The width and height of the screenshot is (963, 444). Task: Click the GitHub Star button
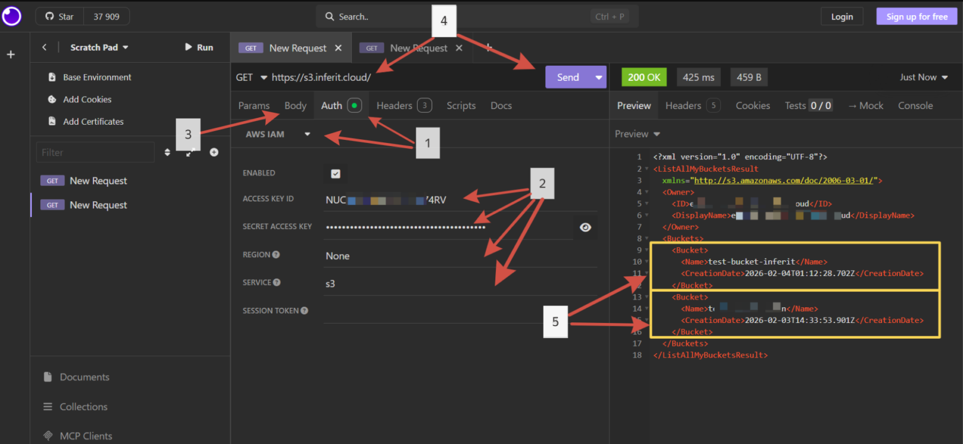(x=60, y=17)
